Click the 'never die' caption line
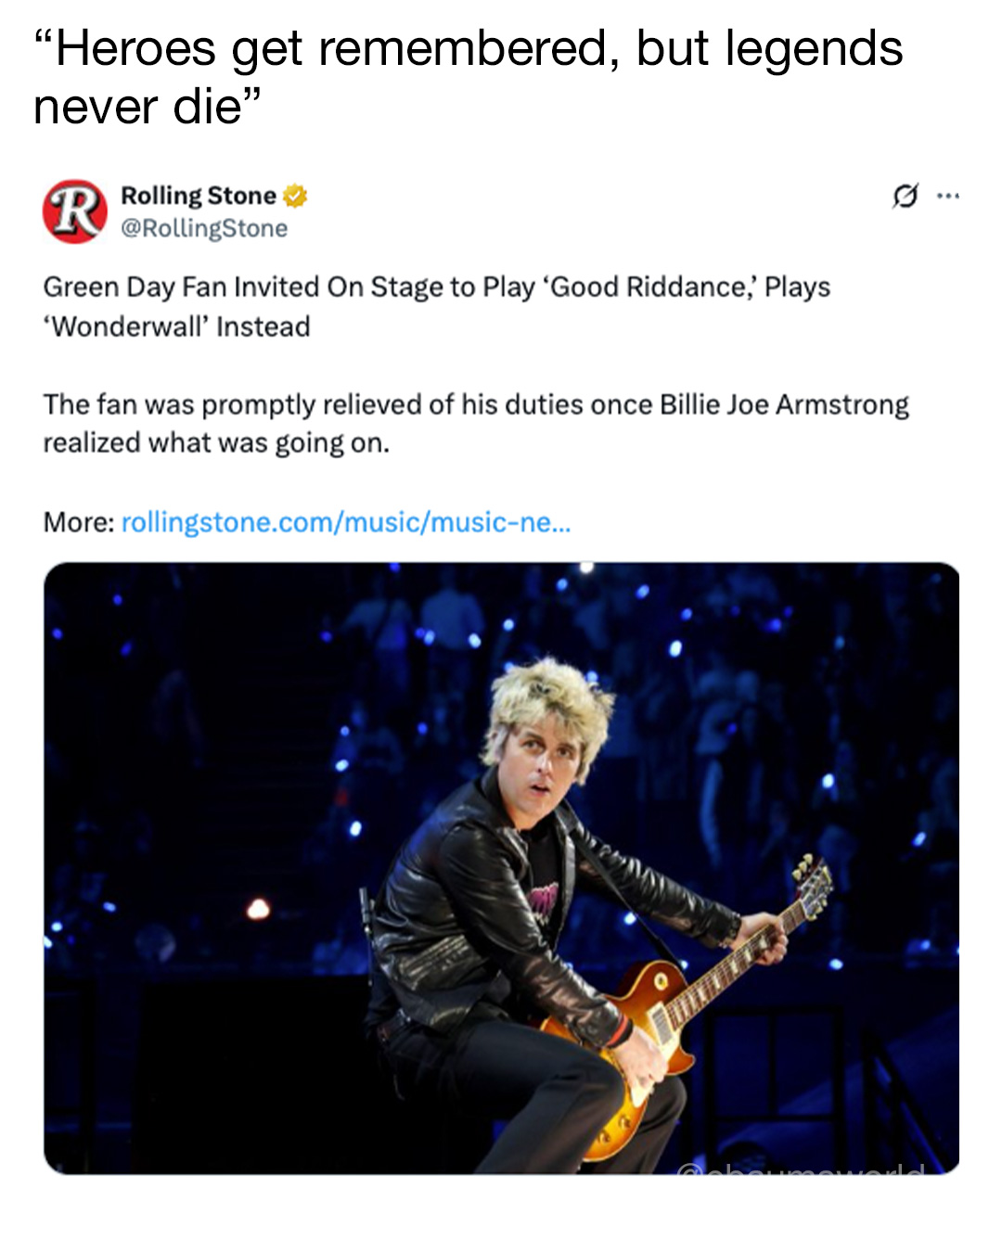 [147, 107]
